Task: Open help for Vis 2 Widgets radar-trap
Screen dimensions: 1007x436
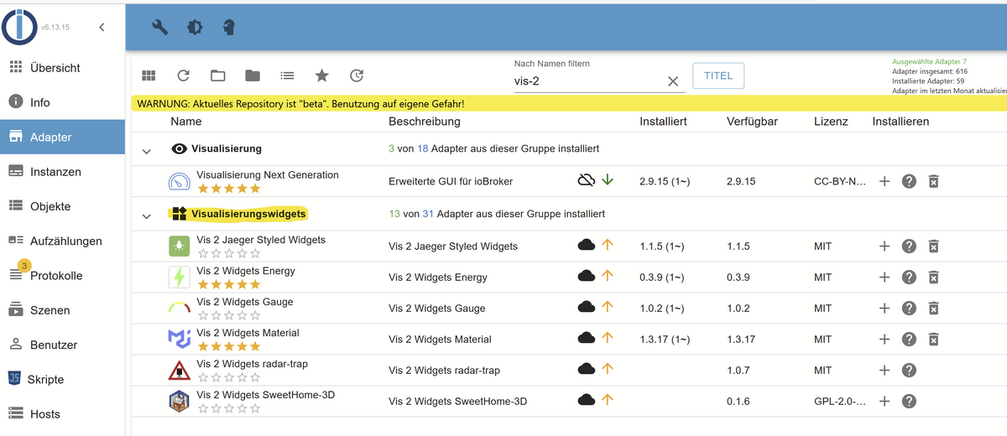Action: pos(908,370)
